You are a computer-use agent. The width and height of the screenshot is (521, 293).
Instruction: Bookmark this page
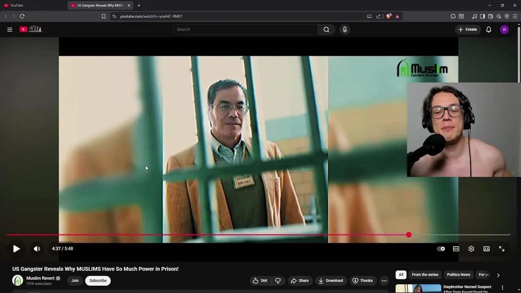pos(103,16)
